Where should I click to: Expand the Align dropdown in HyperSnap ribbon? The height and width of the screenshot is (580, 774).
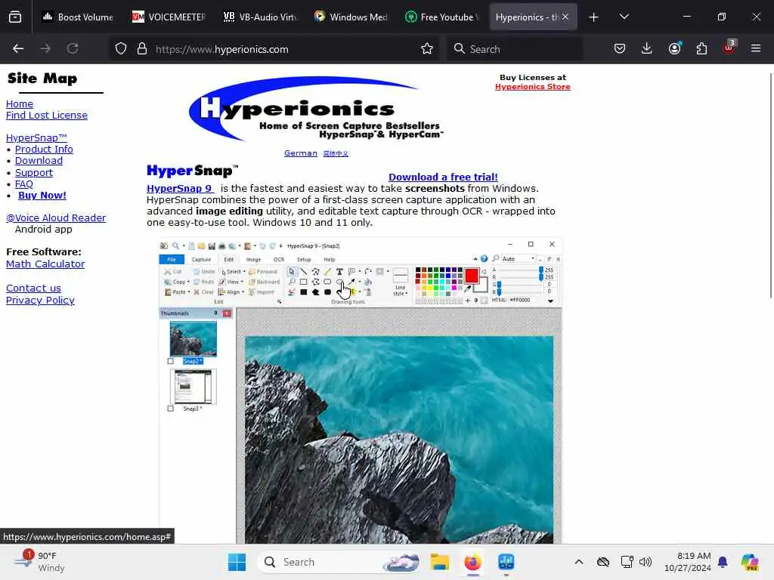pyautogui.click(x=243, y=292)
